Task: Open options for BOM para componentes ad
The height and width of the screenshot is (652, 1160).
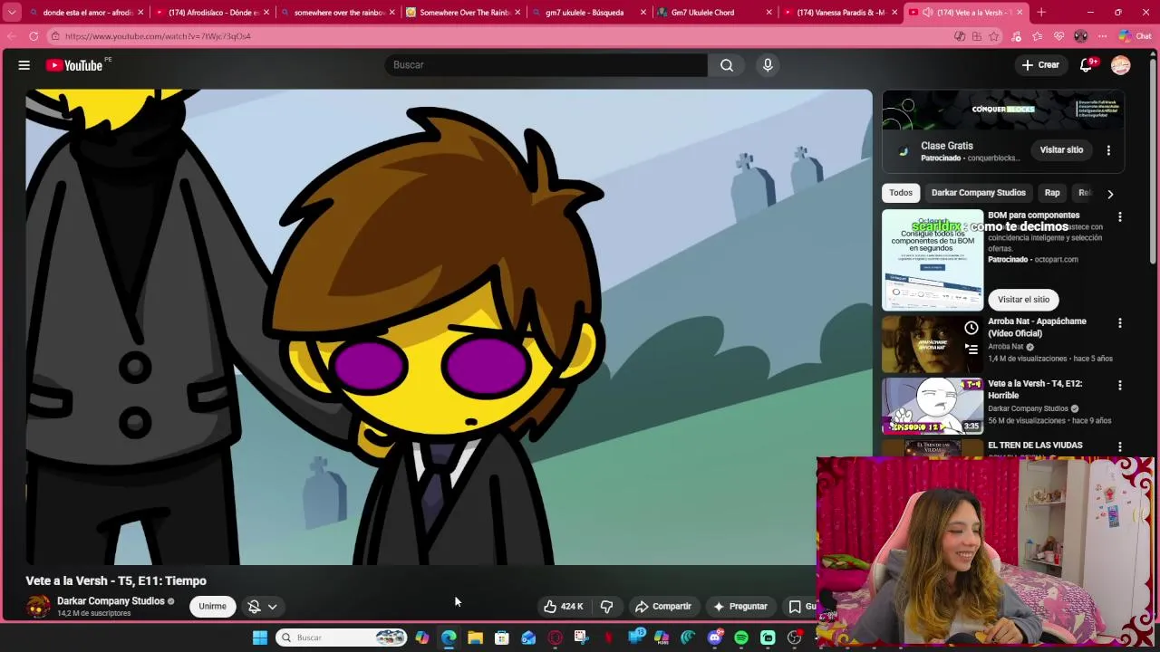Action: [x=1120, y=217]
